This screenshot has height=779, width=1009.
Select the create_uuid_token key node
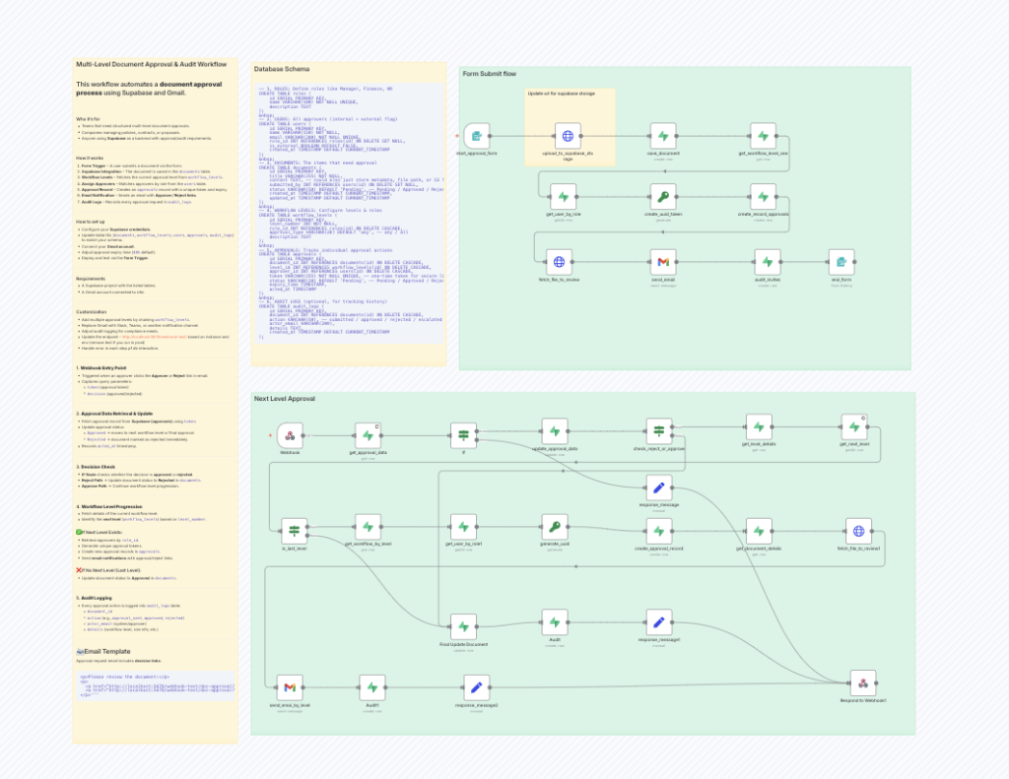[663, 196]
